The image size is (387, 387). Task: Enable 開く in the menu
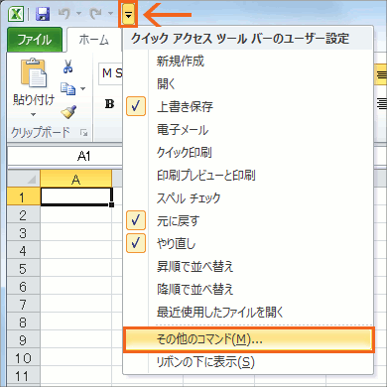pos(248,84)
